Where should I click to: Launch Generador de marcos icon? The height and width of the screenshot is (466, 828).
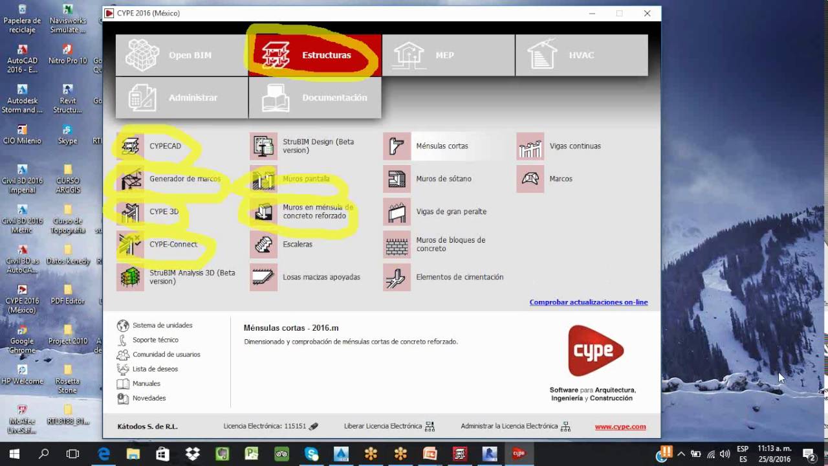click(131, 179)
